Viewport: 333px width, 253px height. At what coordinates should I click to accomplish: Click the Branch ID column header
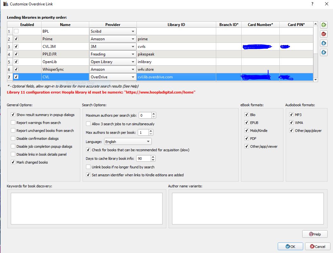(229, 25)
